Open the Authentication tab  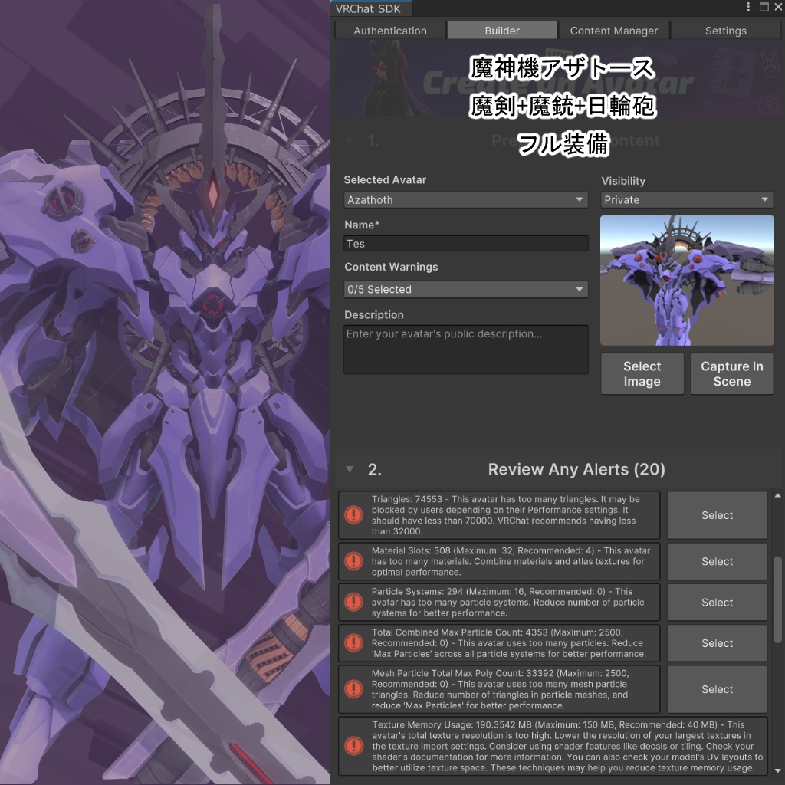[390, 31]
